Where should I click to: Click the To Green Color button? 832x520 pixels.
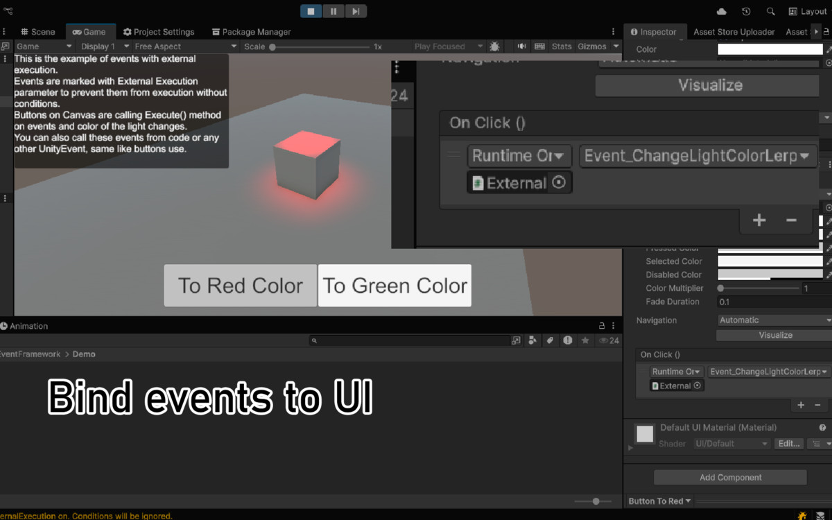pos(394,285)
